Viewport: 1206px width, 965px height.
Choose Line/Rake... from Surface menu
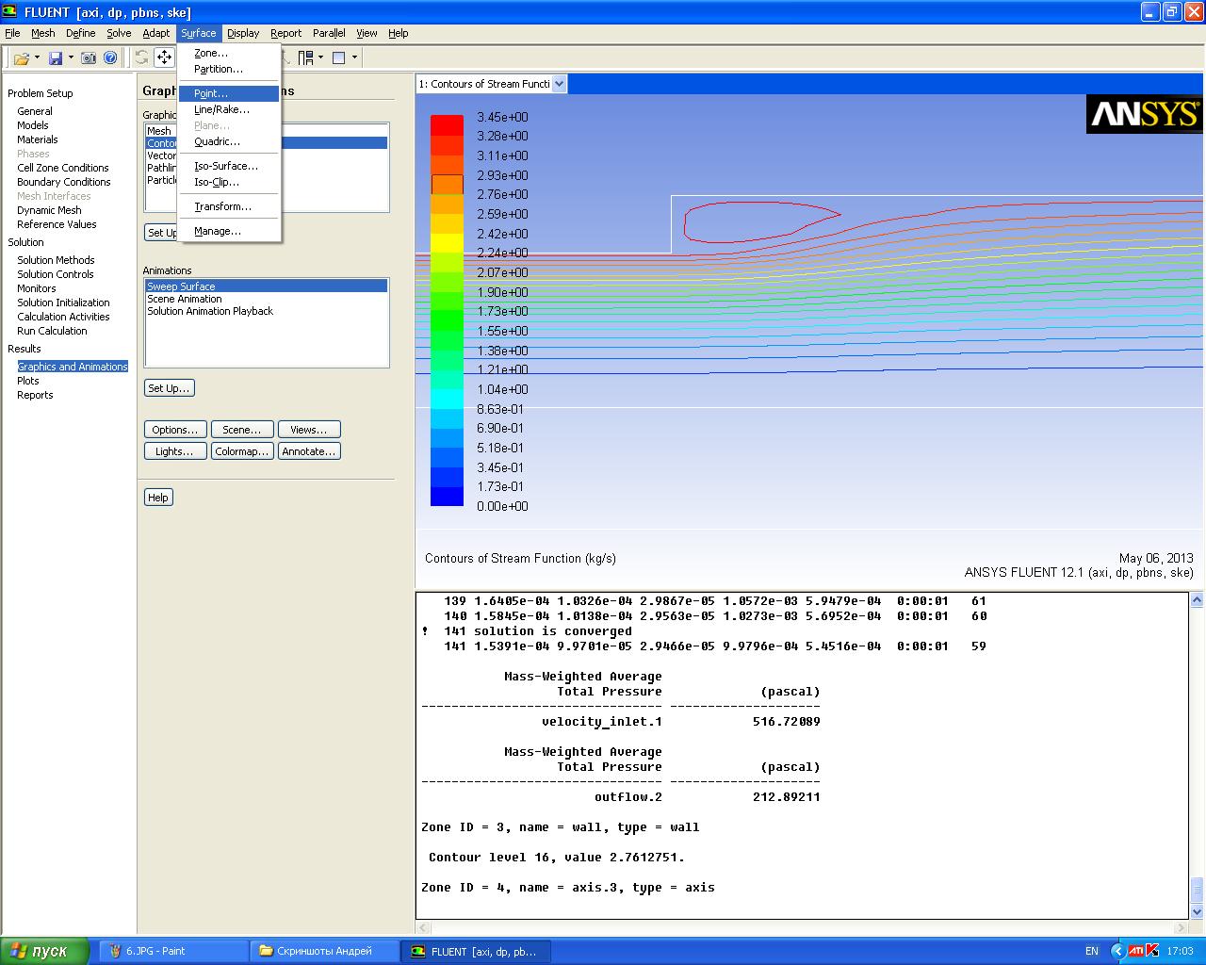click(x=229, y=109)
